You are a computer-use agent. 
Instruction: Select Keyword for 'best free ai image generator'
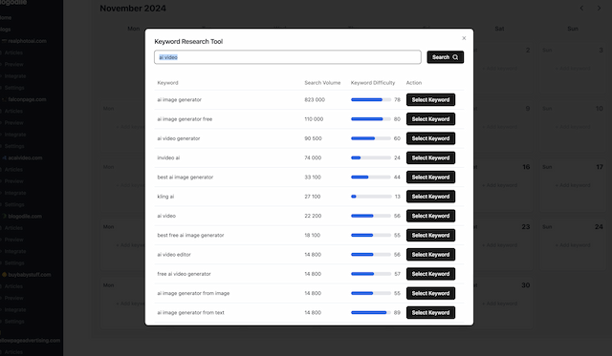click(430, 235)
